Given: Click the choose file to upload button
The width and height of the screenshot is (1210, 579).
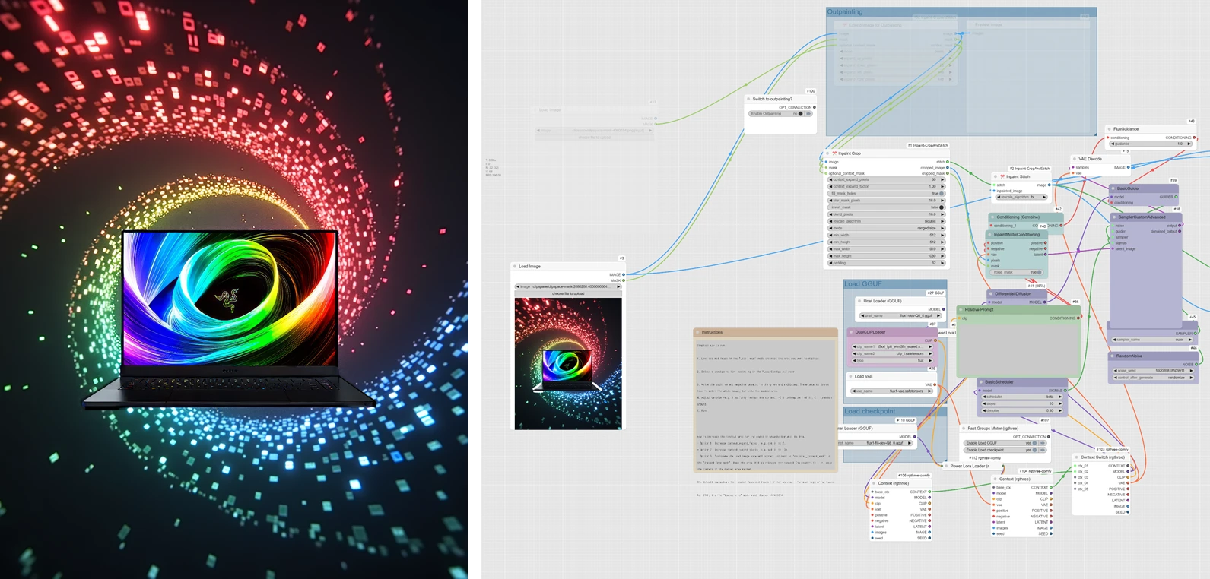Looking at the screenshot, I should tap(568, 293).
